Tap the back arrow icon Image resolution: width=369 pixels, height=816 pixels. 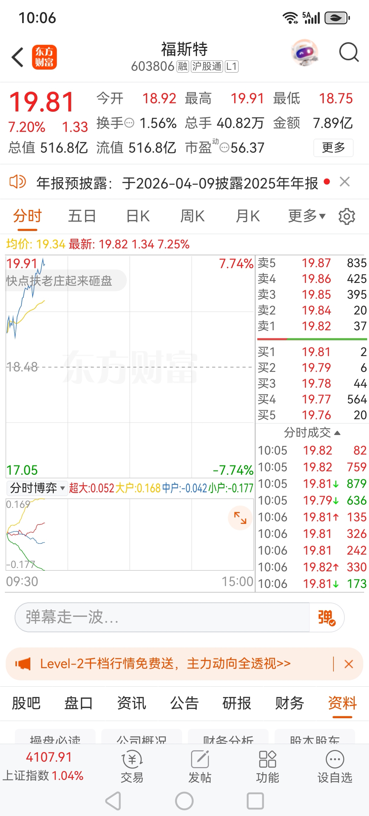point(18,57)
